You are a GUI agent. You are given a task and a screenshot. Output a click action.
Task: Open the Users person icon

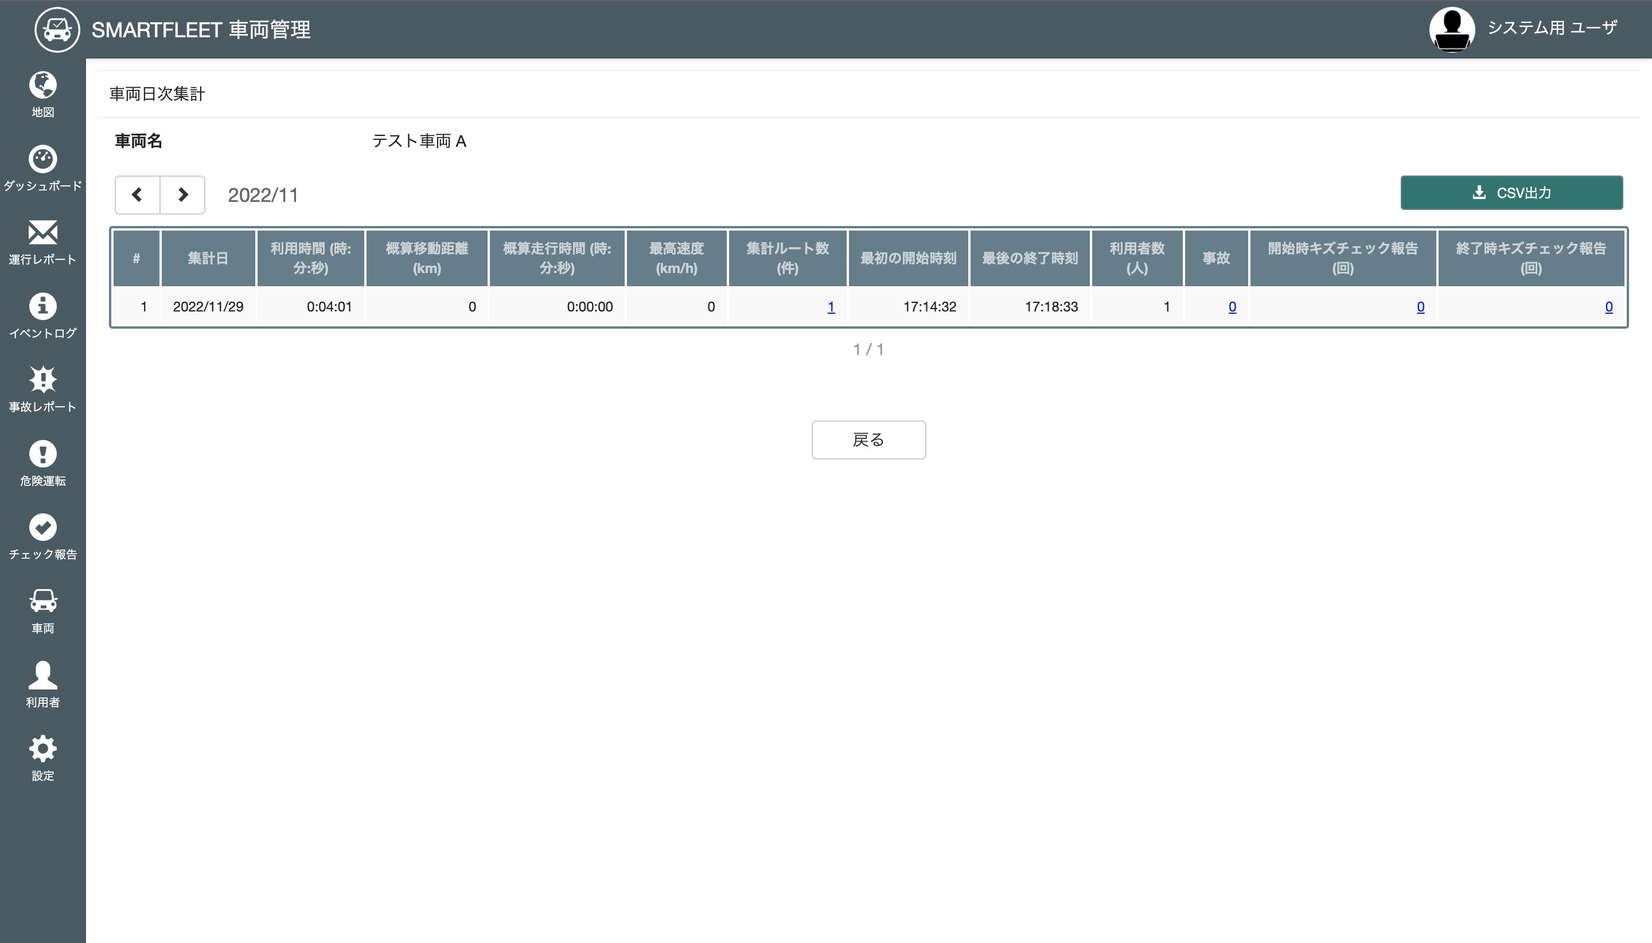coord(43,675)
